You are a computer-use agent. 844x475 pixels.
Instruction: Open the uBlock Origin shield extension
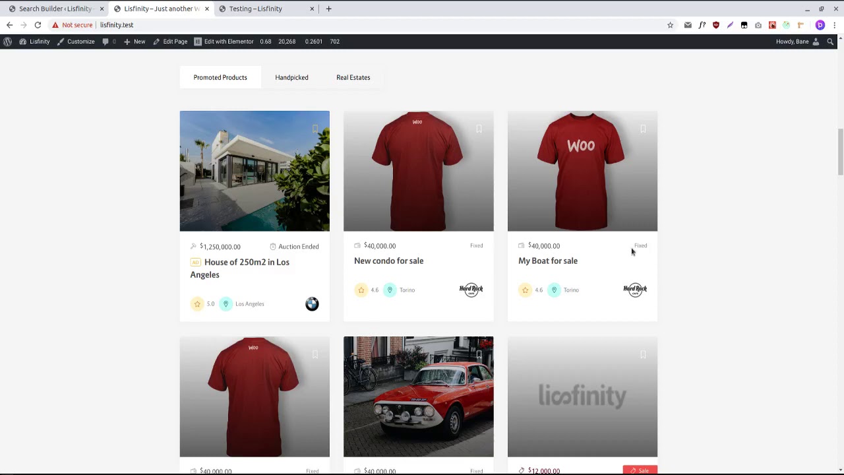point(716,25)
